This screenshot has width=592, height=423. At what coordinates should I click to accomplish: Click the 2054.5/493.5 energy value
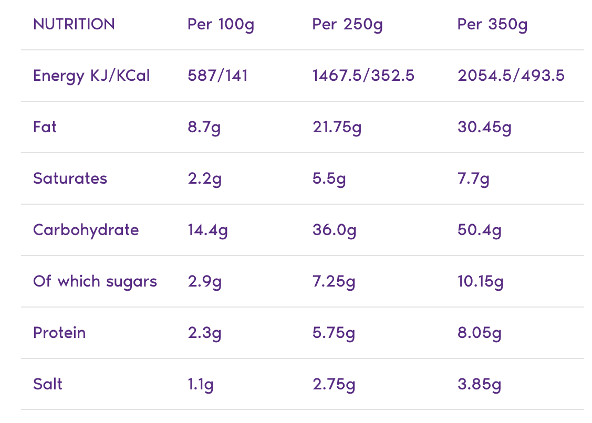(x=511, y=76)
